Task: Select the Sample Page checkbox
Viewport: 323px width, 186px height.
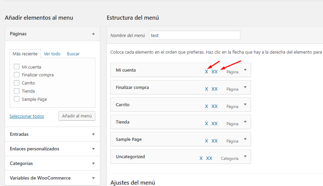Action: point(17,99)
